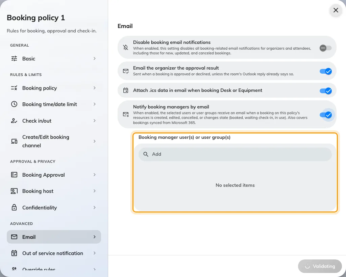Click Booking manager user(s) or user group(s) label
The height and width of the screenshot is (277, 346).
point(184,137)
